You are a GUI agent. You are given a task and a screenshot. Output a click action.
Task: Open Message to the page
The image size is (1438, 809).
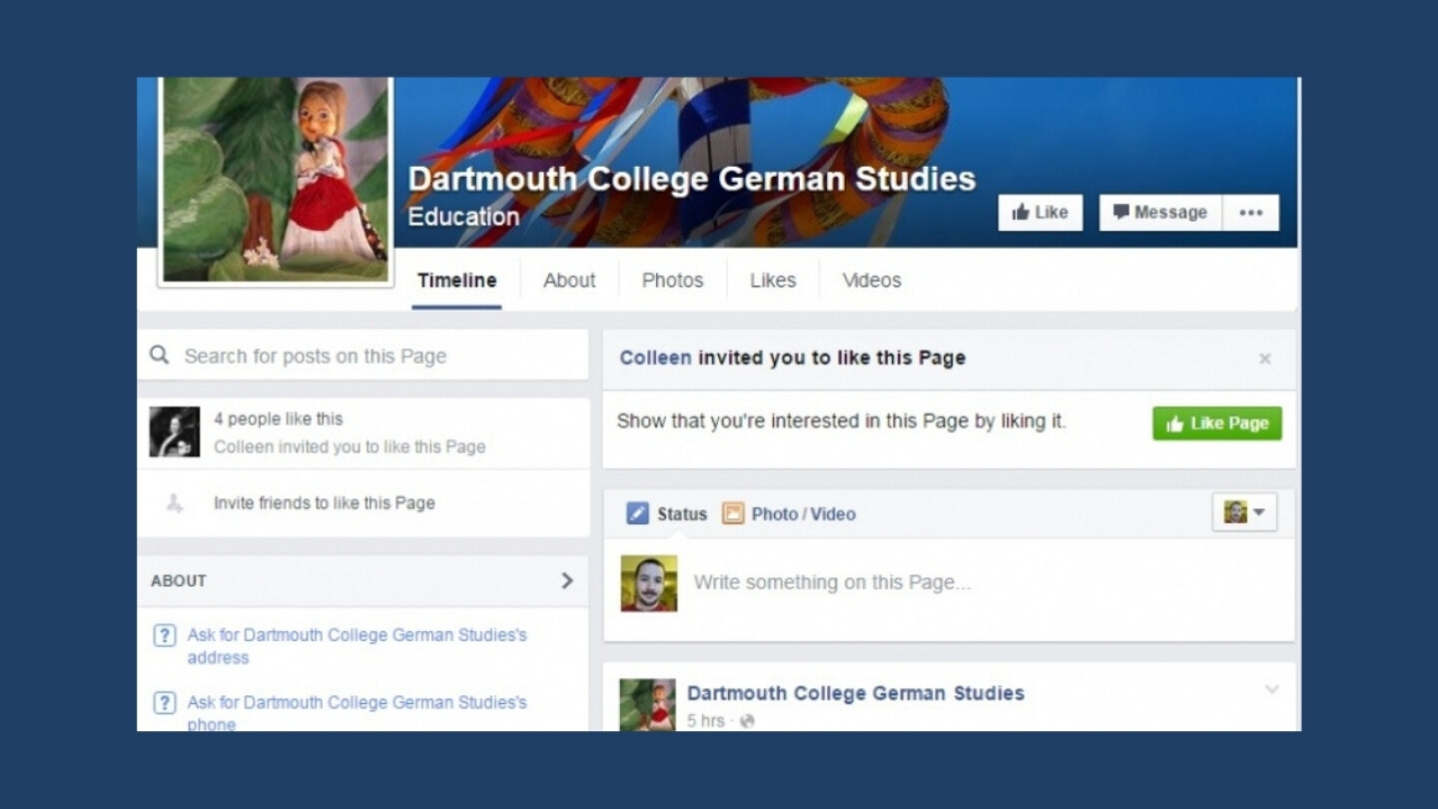pos(1160,213)
